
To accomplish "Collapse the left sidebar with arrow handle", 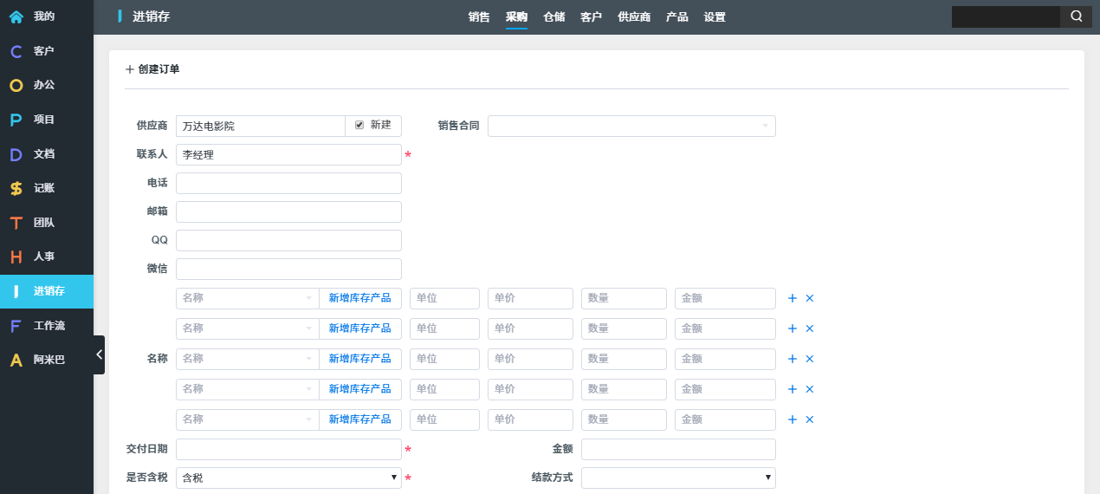I will 99,354.
